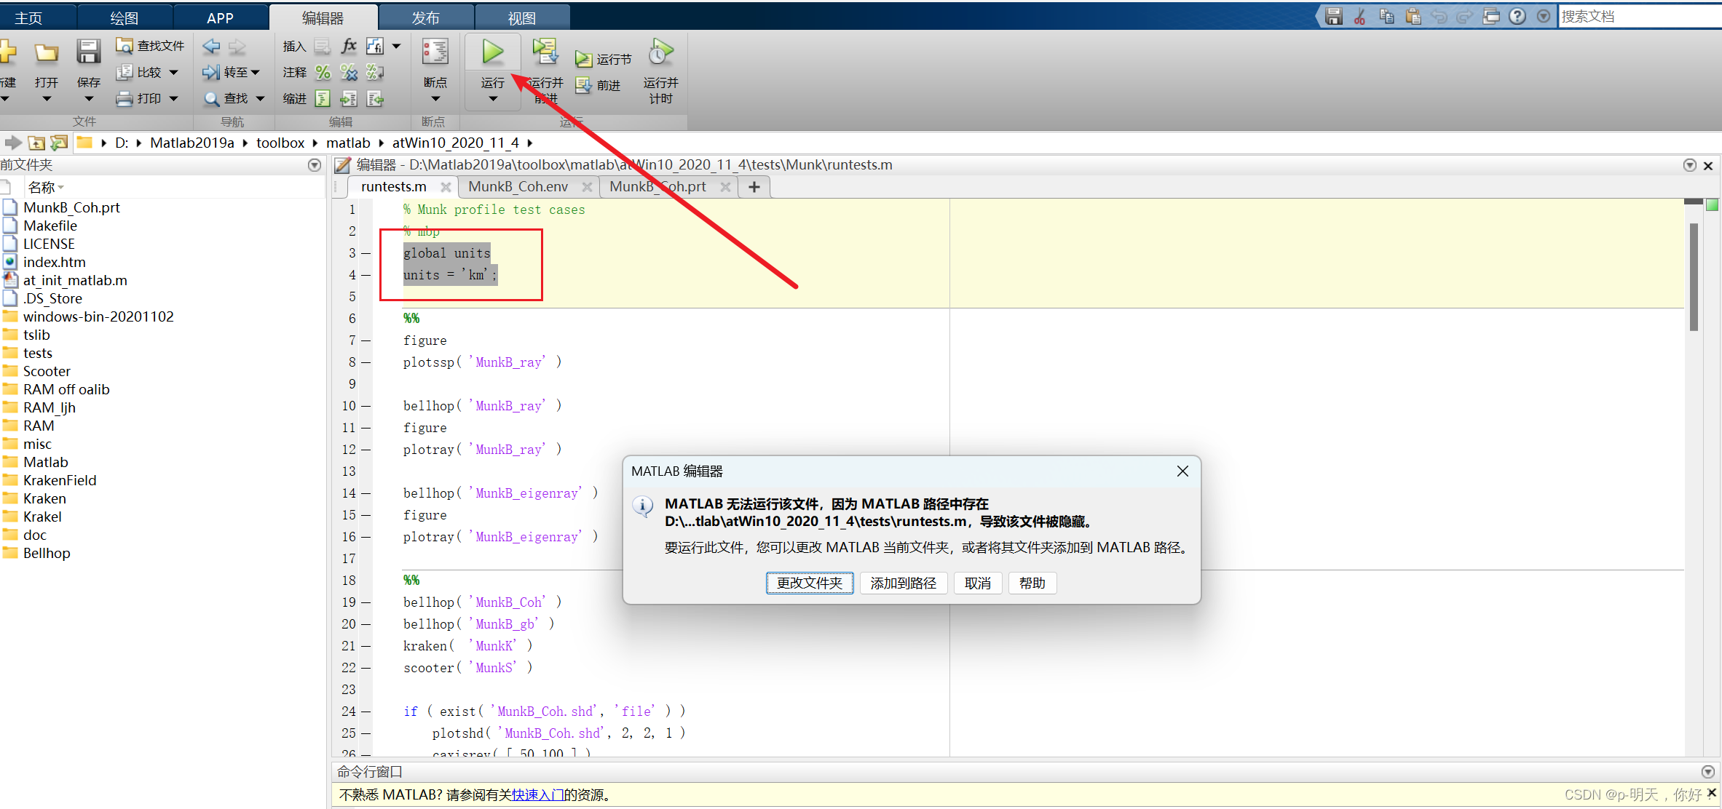Screen dimensions: 1722x809
Task: Open the Publish (发布) ribbon tab
Action: tap(425, 17)
